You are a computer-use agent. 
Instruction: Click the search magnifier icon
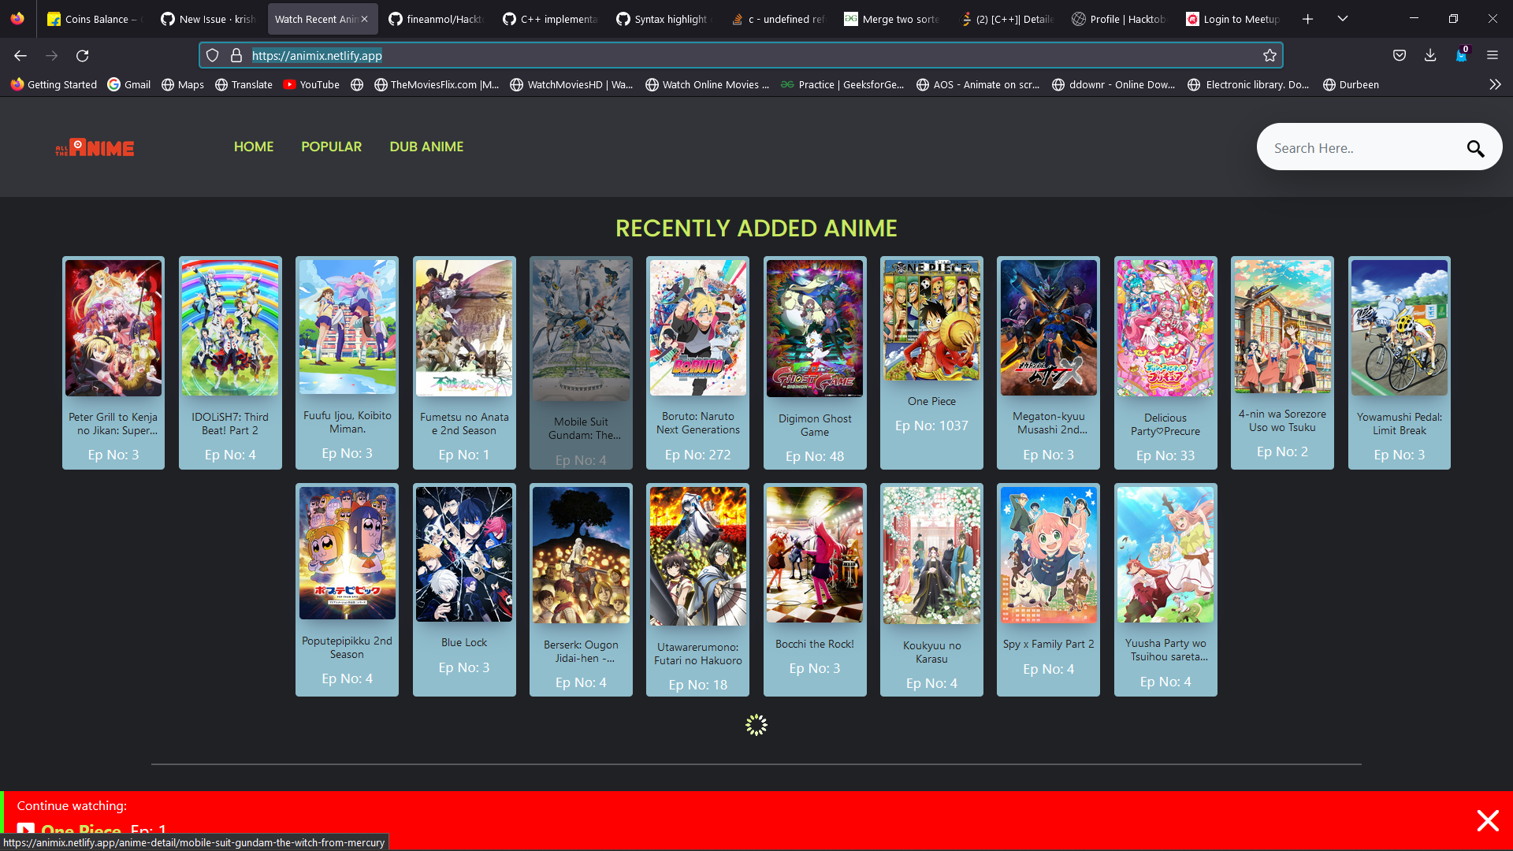(x=1477, y=147)
